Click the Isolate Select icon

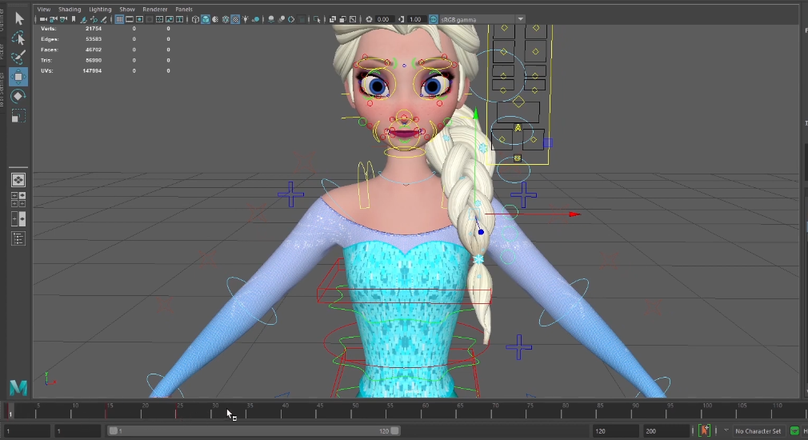click(x=316, y=19)
